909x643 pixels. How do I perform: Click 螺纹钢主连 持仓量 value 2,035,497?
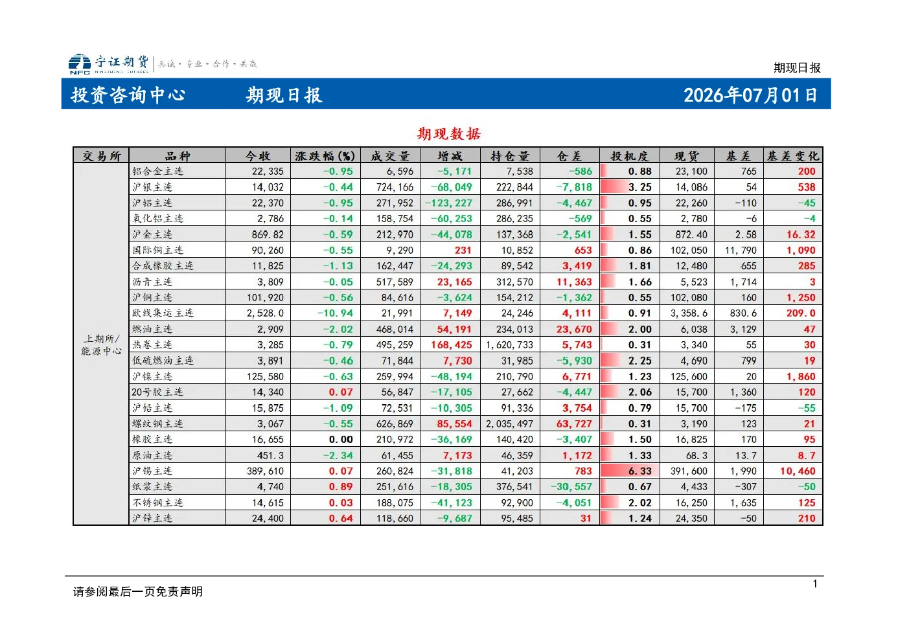(510, 423)
